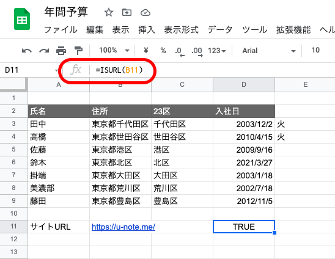Open the 表示 menu

coord(120,30)
